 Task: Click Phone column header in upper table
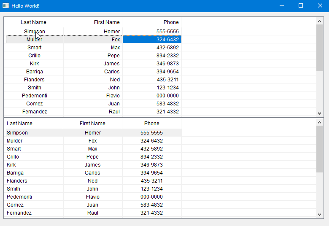[152, 22]
